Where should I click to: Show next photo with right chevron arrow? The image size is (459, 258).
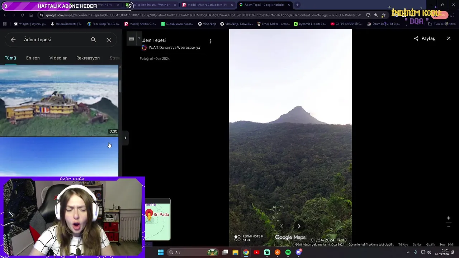click(299, 226)
